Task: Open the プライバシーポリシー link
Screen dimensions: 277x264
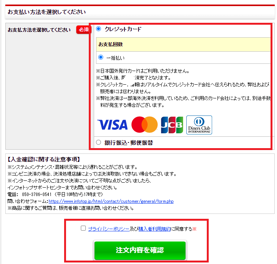Action: pos(109,229)
